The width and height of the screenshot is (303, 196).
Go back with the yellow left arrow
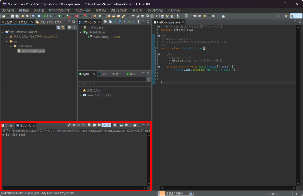tap(205, 16)
